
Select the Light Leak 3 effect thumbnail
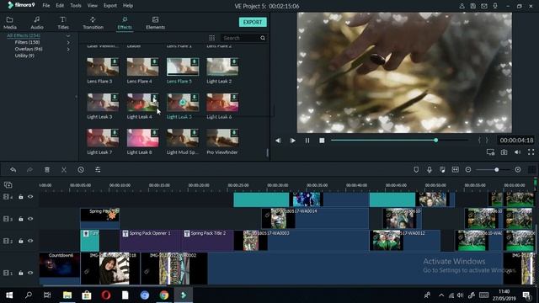coord(103,103)
